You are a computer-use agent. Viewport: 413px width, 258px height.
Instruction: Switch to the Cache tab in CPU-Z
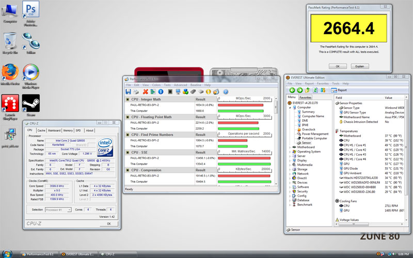[41, 131]
